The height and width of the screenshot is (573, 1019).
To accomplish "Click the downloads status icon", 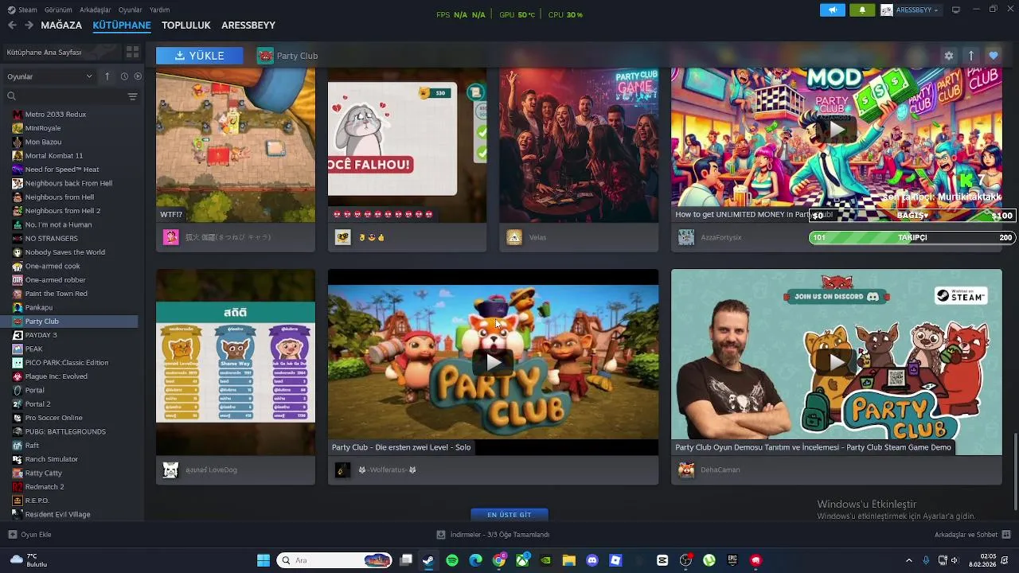I will coord(441,535).
